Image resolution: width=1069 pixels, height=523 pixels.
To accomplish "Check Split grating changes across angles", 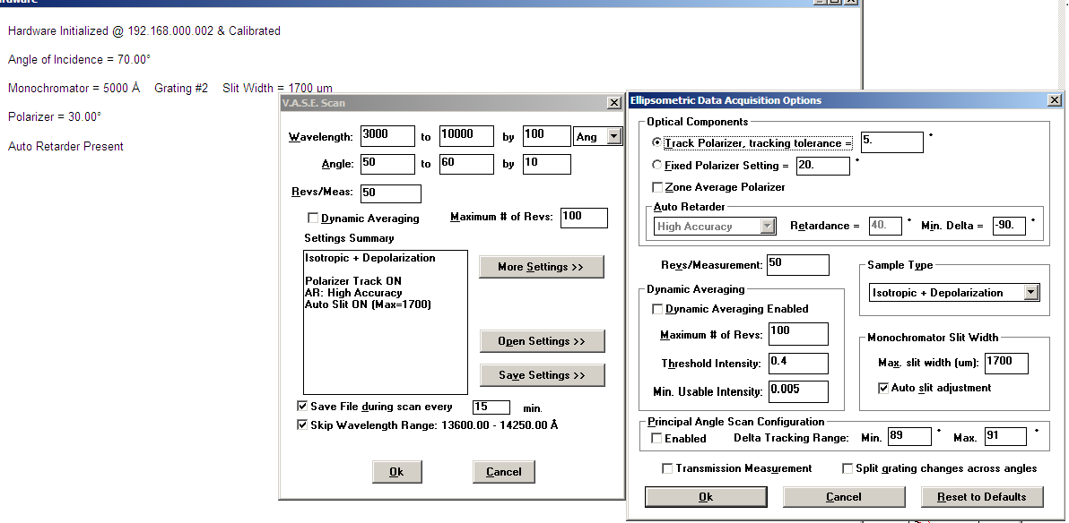I will [x=847, y=468].
